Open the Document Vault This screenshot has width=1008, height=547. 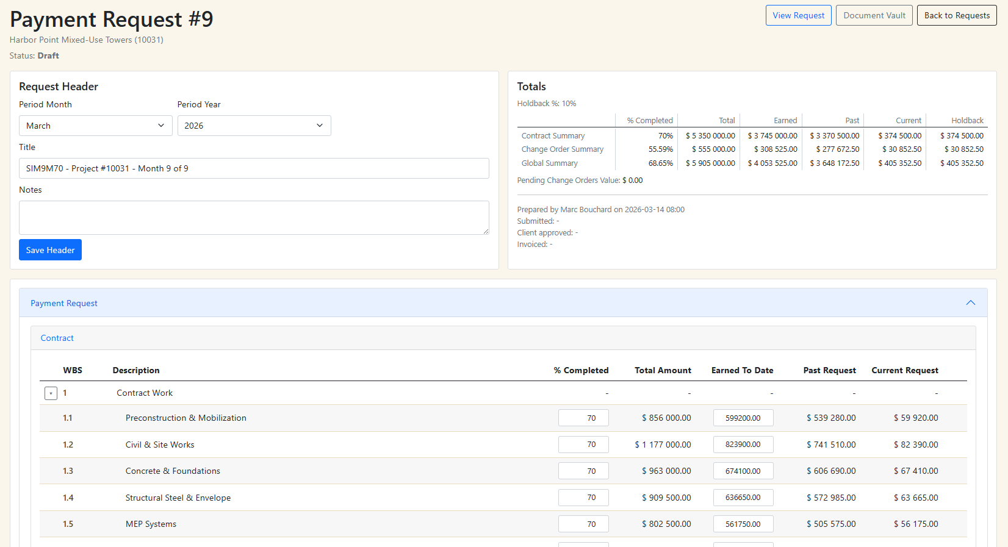click(x=874, y=15)
